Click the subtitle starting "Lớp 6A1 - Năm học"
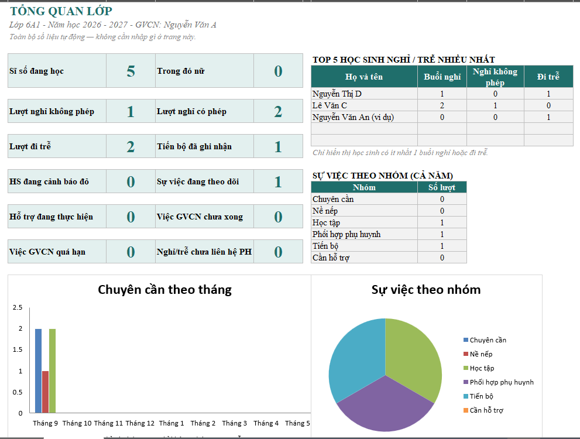 point(113,25)
